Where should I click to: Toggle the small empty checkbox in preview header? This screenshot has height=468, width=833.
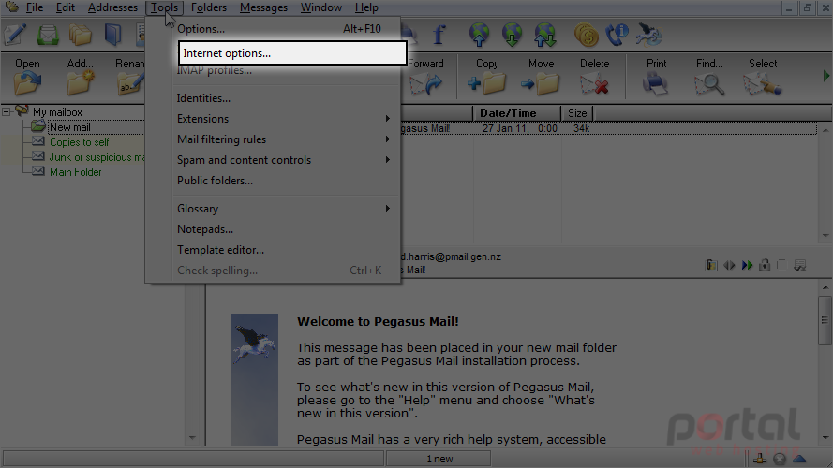point(781,264)
